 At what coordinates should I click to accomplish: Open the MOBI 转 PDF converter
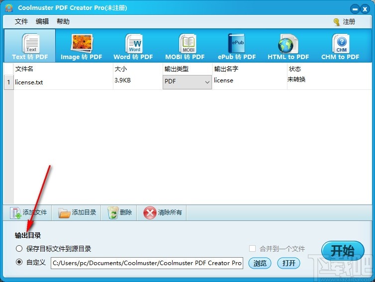(x=185, y=46)
